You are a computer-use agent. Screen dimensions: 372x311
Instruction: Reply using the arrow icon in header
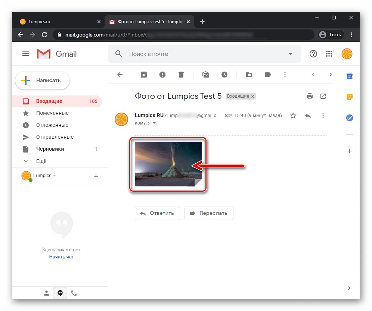tap(308, 116)
